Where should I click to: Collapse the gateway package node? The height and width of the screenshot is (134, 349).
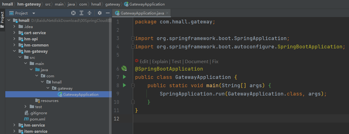[x=48, y=88]
